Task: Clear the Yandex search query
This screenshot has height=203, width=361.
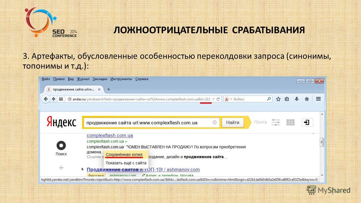Action: click(215, 122)
